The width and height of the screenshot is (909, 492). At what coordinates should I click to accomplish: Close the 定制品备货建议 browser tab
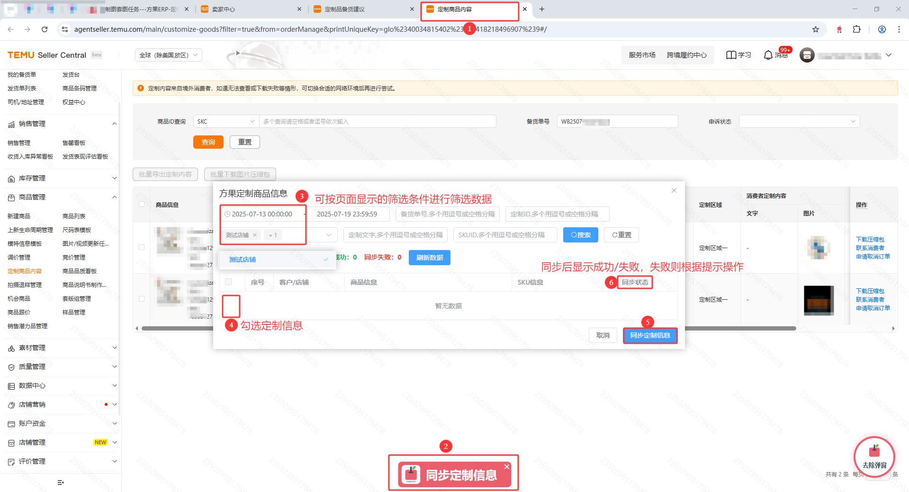click(412, 9)
